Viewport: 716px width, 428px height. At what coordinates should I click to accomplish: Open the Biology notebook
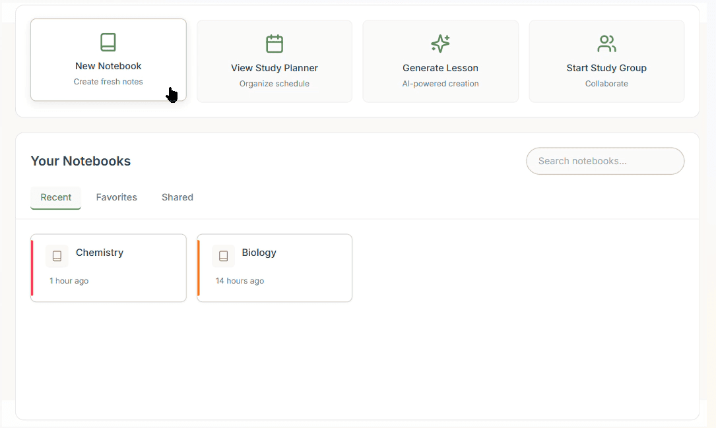275,268
